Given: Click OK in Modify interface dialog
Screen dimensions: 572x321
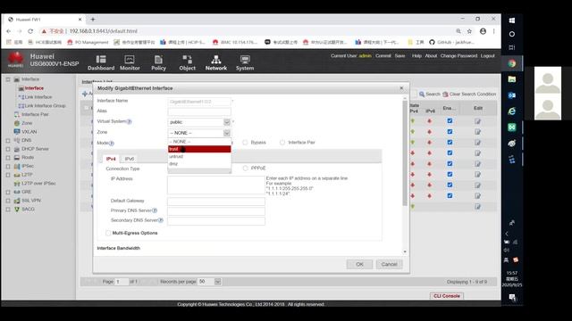Looking at the screenshot, I should 359,265.
